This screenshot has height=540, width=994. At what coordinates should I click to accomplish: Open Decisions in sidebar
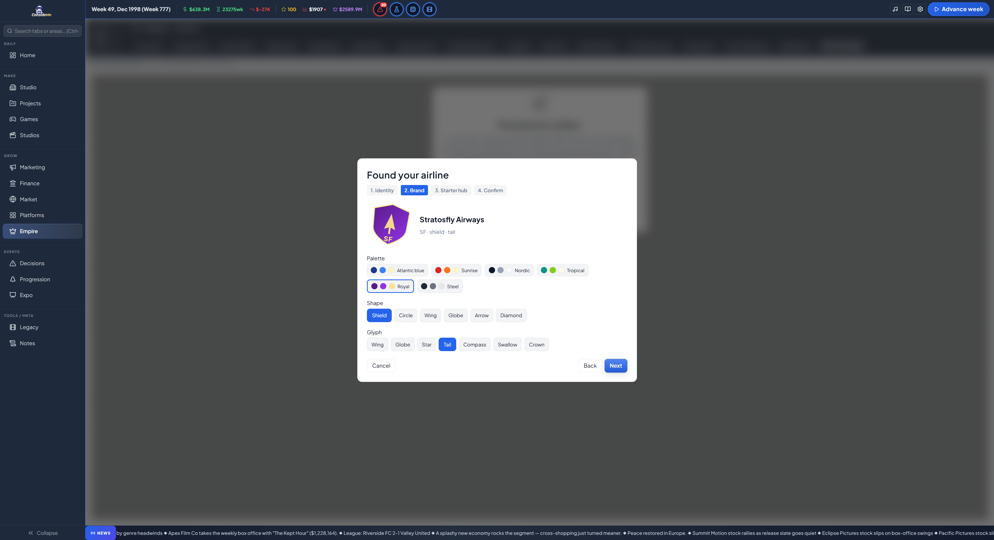coord(42,263)
